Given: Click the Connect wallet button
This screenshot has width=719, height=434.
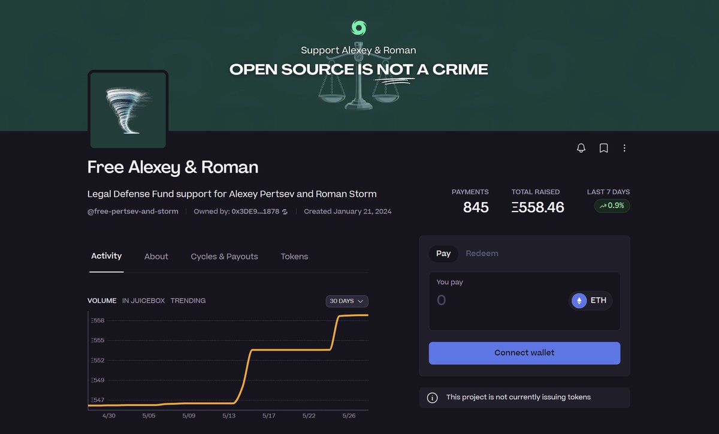Looking at the screenshot, I should [x=524, y=353].
